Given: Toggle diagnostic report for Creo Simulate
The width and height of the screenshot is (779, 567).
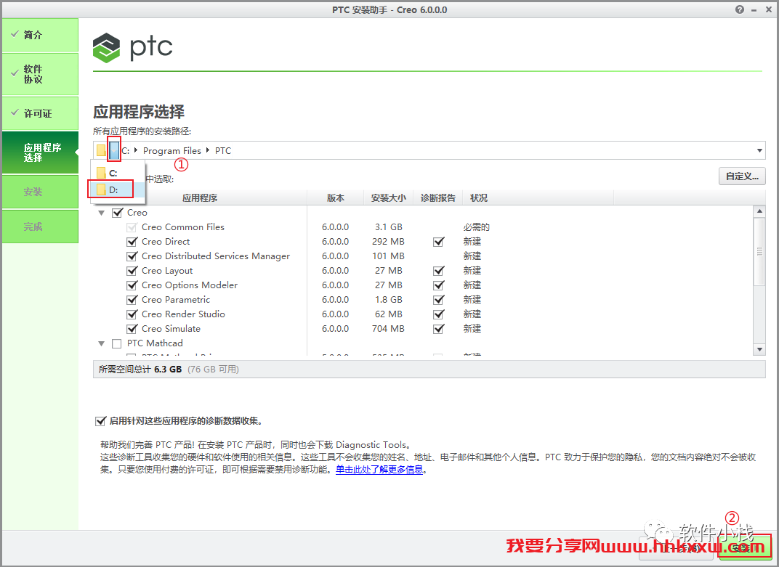Looking at the screenshot, I should [438, 329].
